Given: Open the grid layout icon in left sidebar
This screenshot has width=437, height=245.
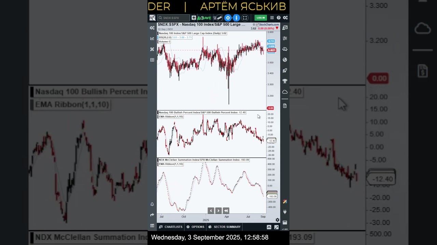Looking at the screenshot, I should [x=152, y=60].
